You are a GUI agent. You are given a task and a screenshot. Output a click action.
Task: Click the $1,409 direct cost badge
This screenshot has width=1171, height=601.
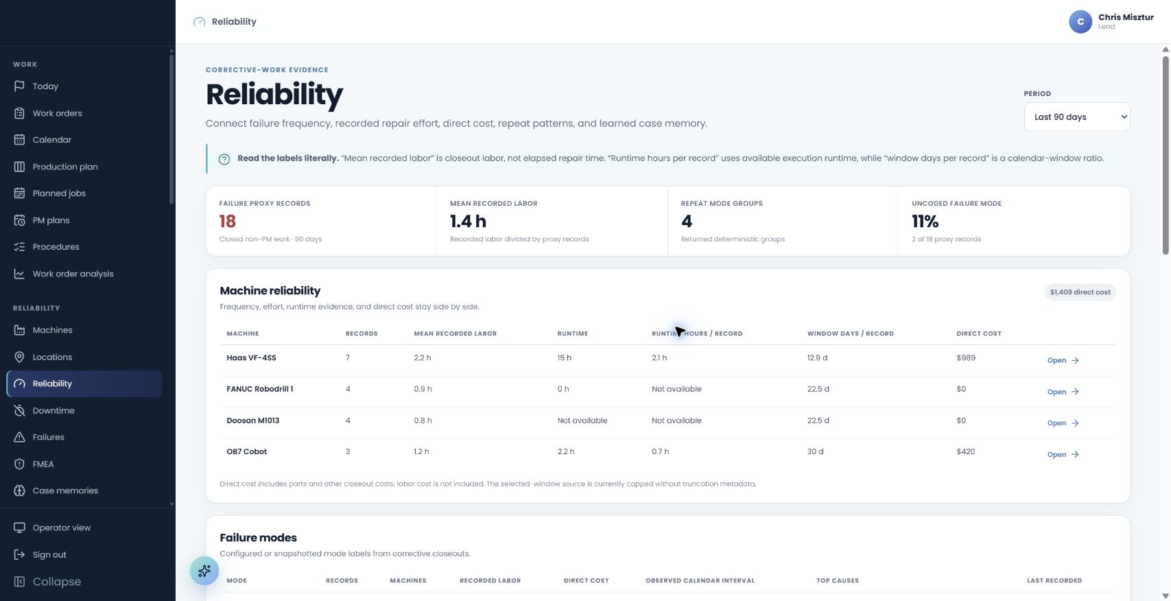1080,292
